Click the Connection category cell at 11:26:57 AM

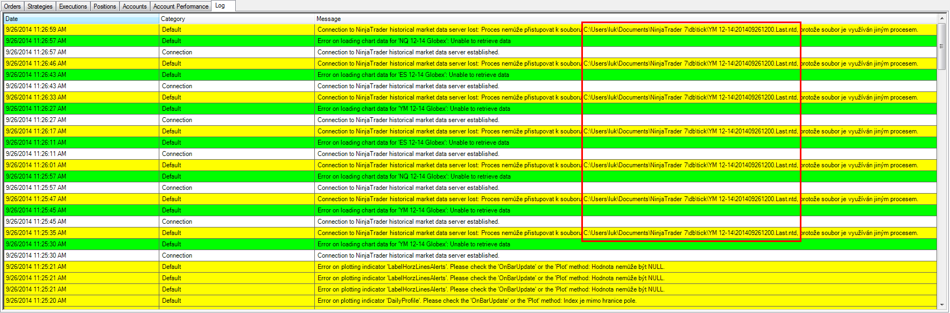click(237, 52)
